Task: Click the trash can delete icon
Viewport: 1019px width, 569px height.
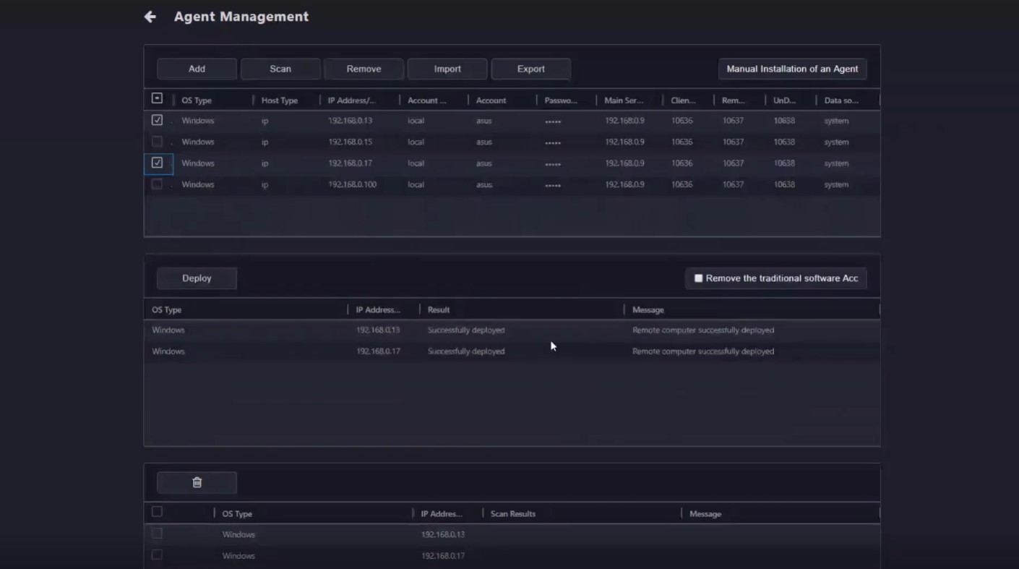Action: tap(197, 482)
